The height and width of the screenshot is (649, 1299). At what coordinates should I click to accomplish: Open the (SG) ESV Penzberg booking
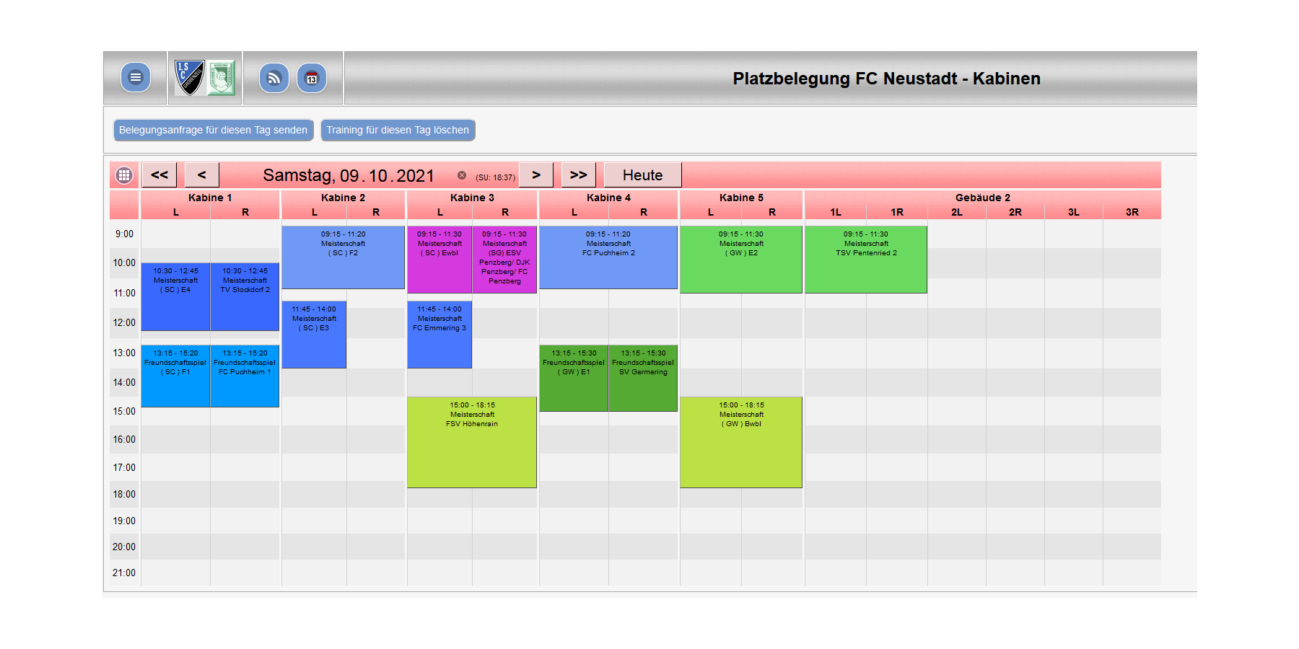coord(504,260)
